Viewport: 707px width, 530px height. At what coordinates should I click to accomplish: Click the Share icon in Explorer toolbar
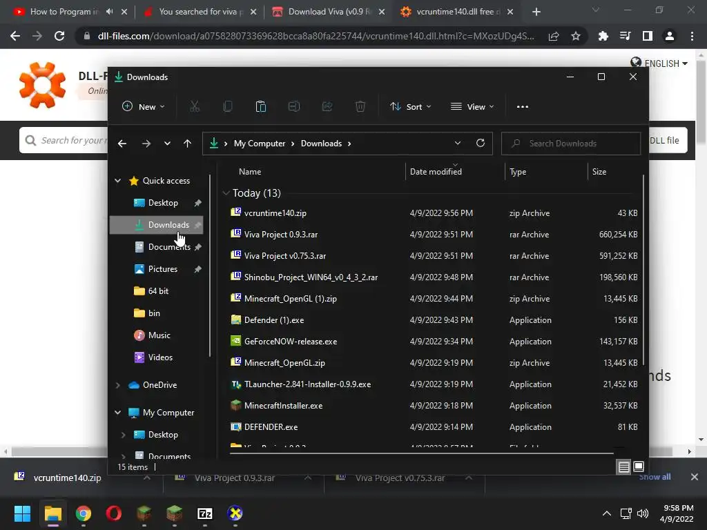(x=327, y=107)
